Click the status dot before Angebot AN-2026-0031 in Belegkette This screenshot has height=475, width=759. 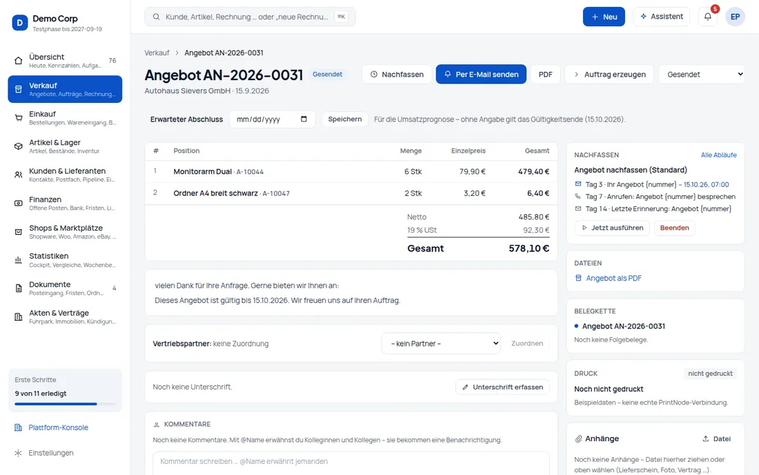[x=577, y=326]
